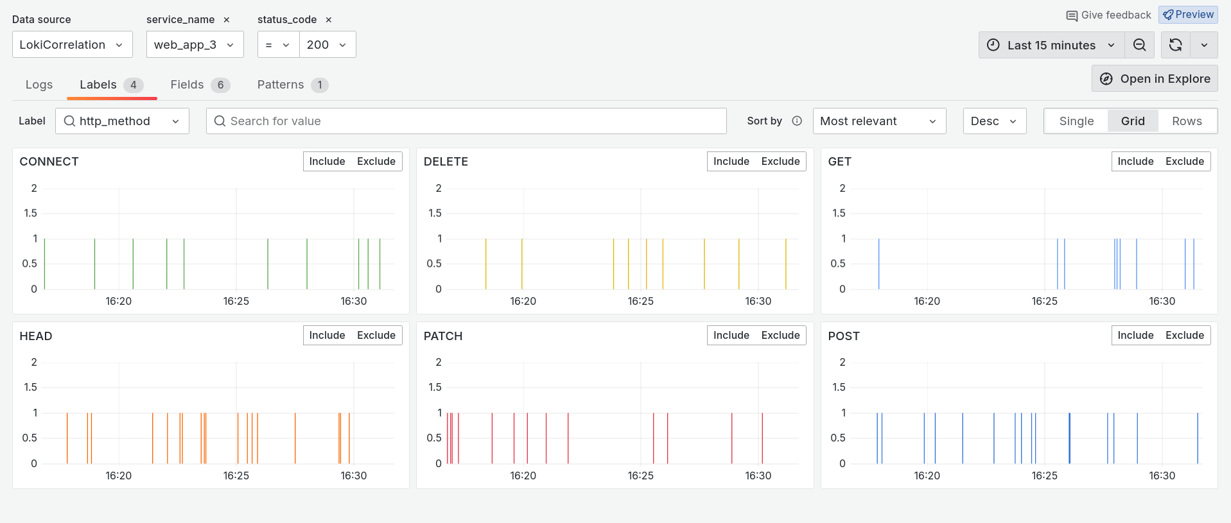
Task: Click the zoom out time range icon
Action: 1140,45
